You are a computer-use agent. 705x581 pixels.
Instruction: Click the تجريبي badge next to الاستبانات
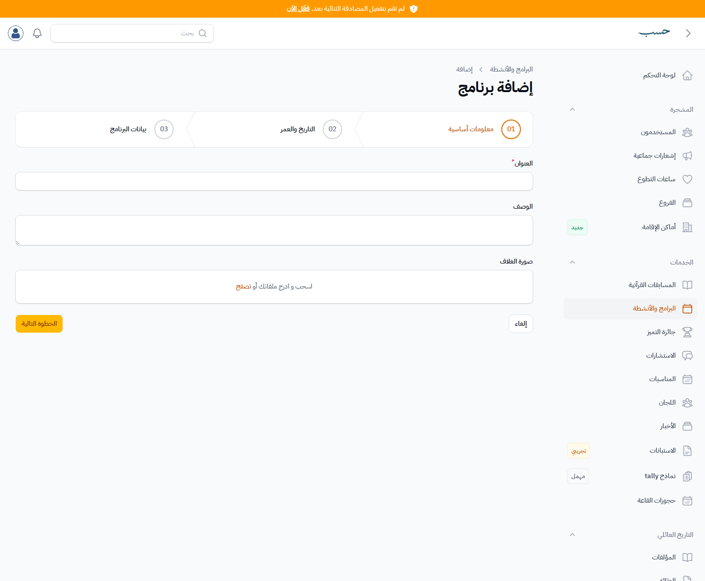[x=579, y=451]
